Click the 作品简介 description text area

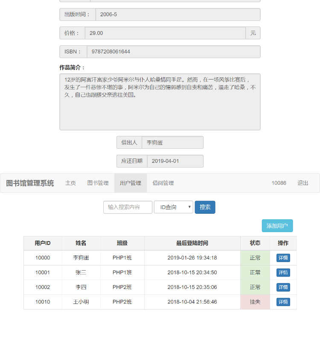[x=160, y=102]
